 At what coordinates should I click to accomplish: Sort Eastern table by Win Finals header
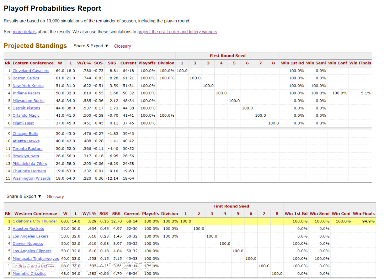pyautogui.click(x=360, y=63)
